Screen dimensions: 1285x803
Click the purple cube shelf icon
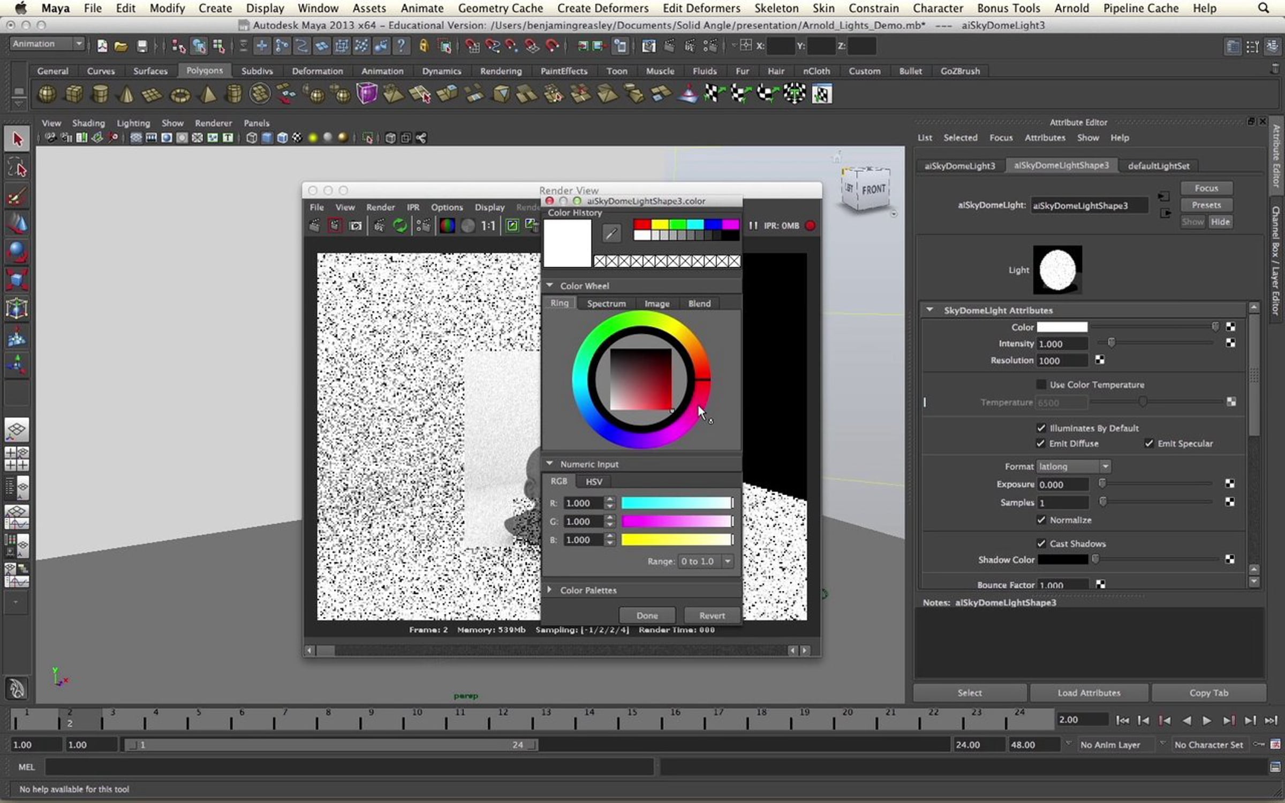click(x=367, y=94)
